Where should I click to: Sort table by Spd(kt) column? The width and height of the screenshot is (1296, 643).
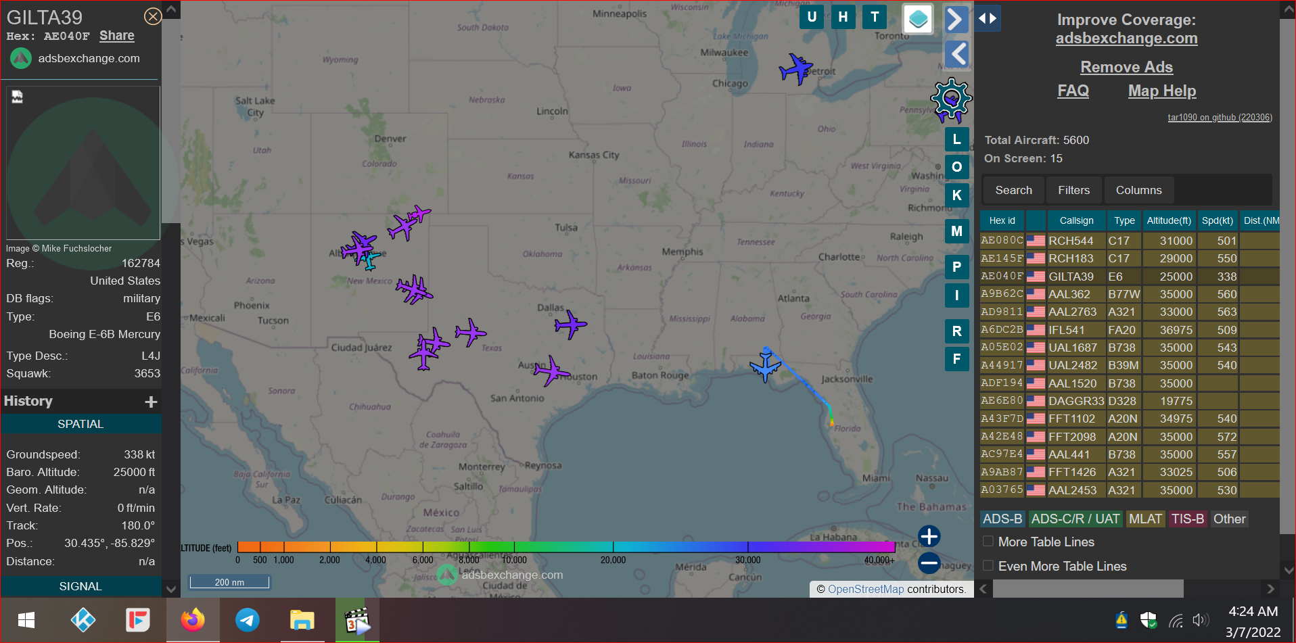[x=1218, y=220]
